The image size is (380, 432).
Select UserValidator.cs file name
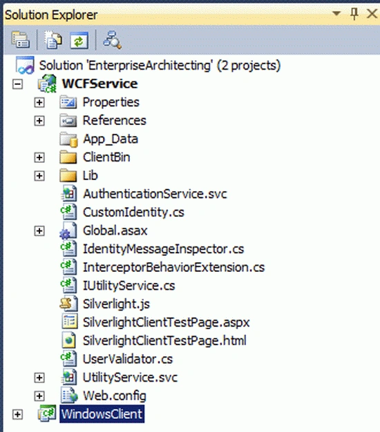pyautogui.click(x=128, y=359)
